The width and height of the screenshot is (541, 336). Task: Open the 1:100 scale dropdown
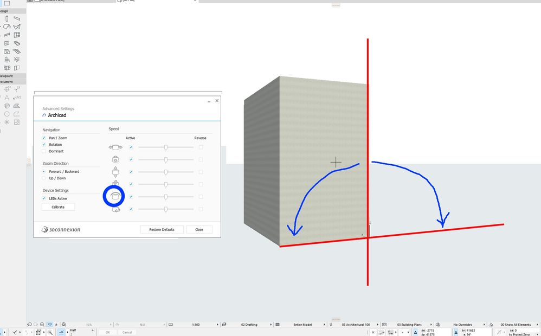coord(196,325)
